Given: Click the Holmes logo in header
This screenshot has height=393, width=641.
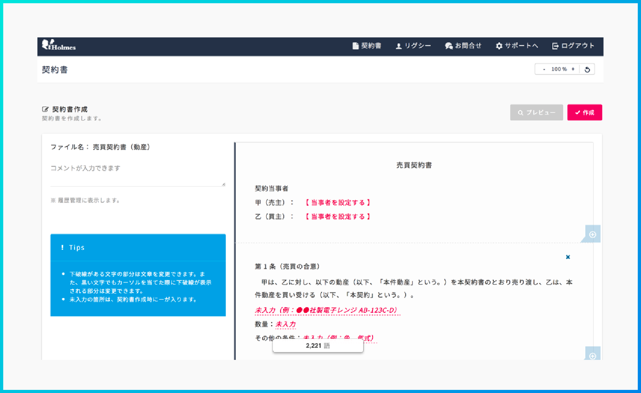Looking at the screenshot, I should coord(59,46).
